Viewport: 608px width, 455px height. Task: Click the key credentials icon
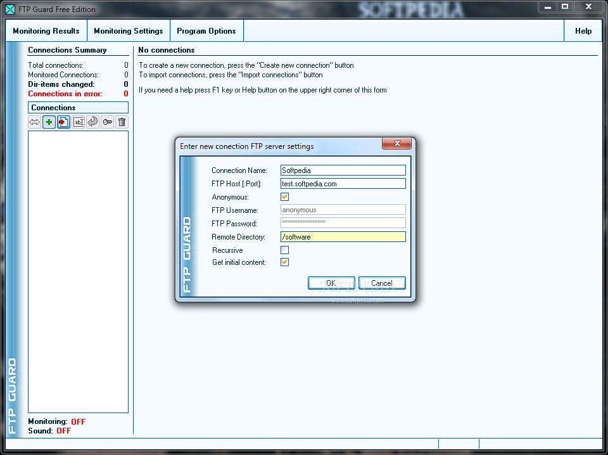tap(108, 122)
